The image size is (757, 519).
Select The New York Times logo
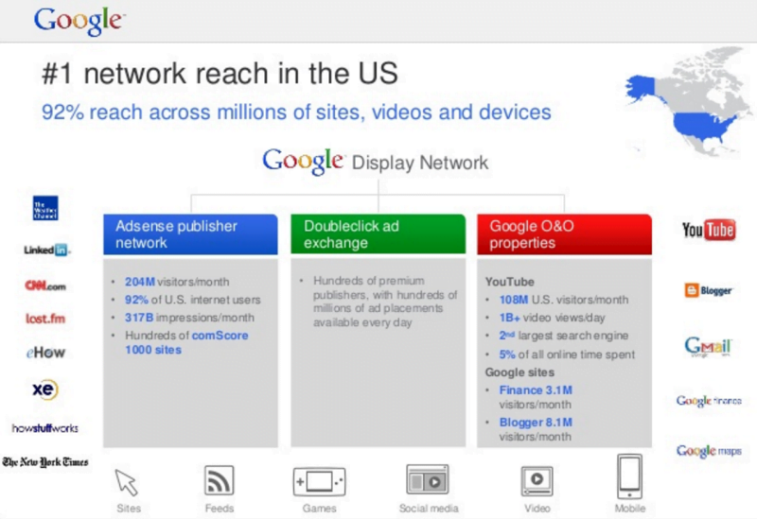(x=45, y=462)
